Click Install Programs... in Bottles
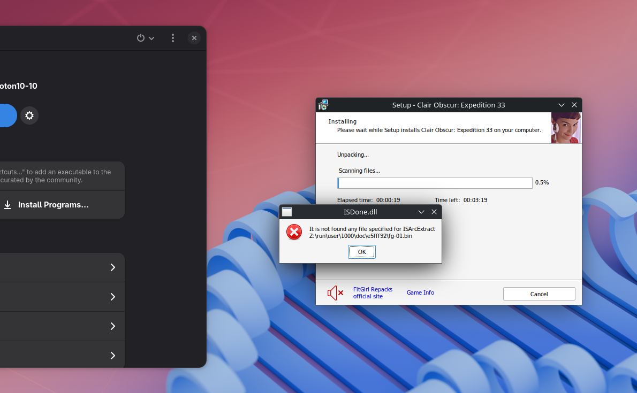This screenshot has height=393, width=637. tap(53, 205)
